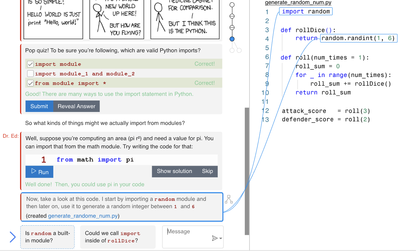
Task: Click the highlighted message about random module
Action: pyautogui.click(x=122, y=207)
